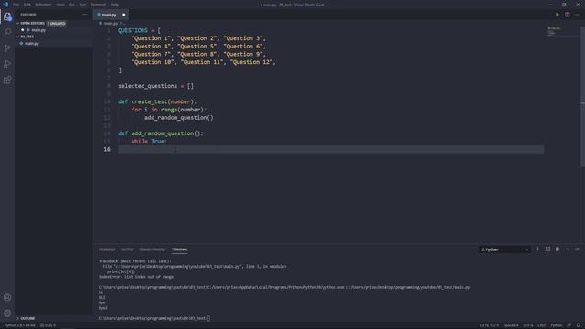Open the Help menu
Image resolution: width=585 pixels, height=329 pixels.
114,5
